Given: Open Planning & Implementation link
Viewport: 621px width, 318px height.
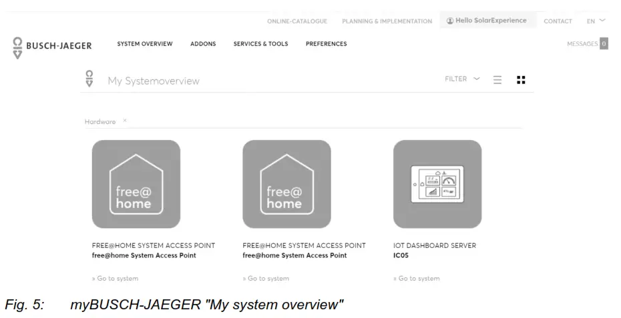Looking at the screenshot, I should (x=387, y=21).
